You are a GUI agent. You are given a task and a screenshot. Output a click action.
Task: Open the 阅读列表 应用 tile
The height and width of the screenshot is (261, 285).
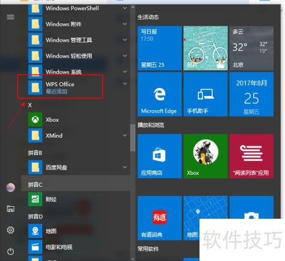click(x=251, y=156)
